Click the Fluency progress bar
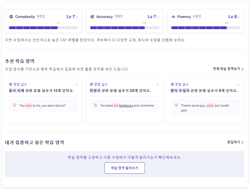The image size is (250, 190). tap(206, 28)
